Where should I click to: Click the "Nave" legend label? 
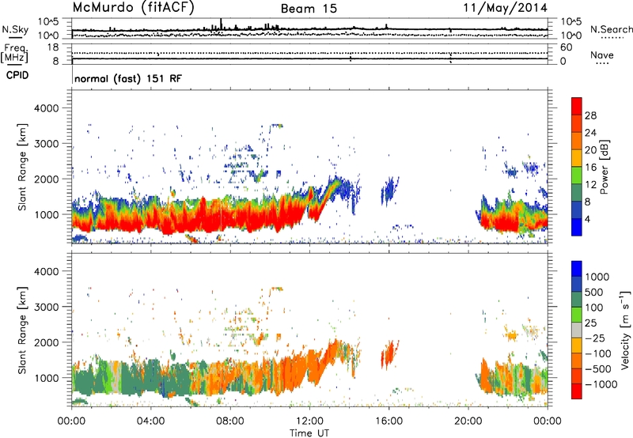(x=602, y=55)
